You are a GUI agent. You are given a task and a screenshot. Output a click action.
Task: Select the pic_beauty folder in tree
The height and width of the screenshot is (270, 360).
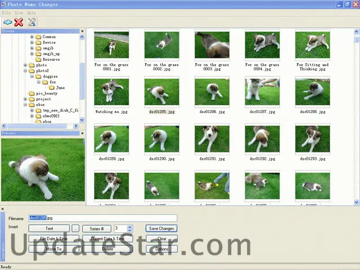(x=47, y=93)
